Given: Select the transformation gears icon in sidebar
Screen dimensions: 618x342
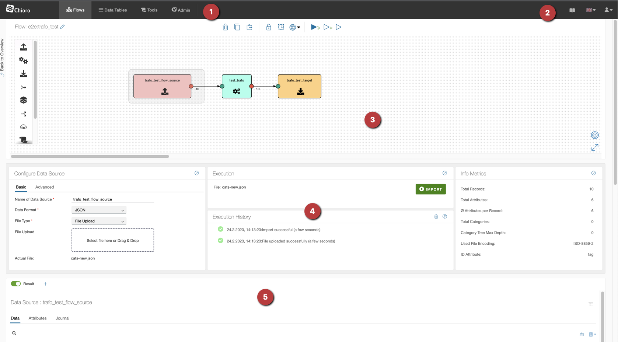Looking at the screenshot, I should tap(24, 60).
